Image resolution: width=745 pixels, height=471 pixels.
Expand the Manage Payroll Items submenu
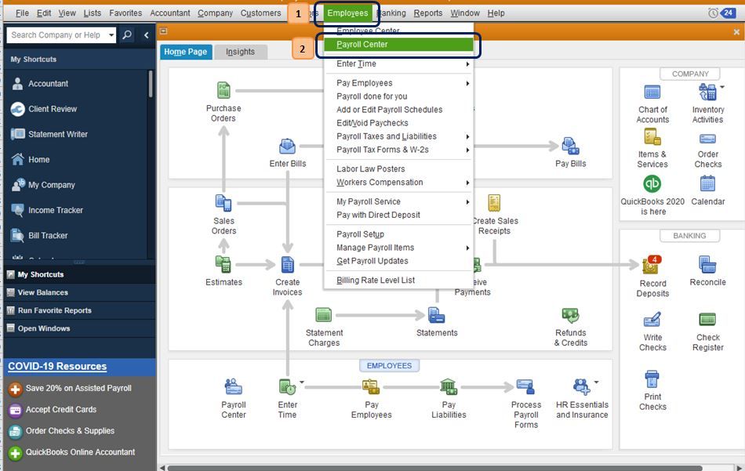click(x=467, y=248)
